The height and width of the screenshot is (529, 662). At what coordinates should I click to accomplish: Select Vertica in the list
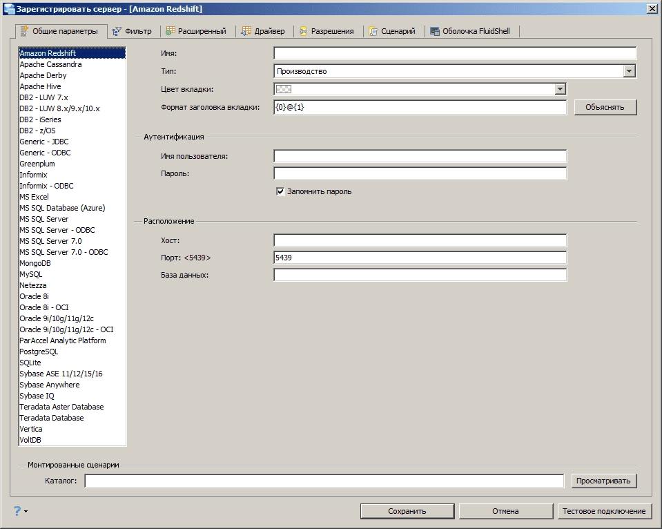point(72,429)
